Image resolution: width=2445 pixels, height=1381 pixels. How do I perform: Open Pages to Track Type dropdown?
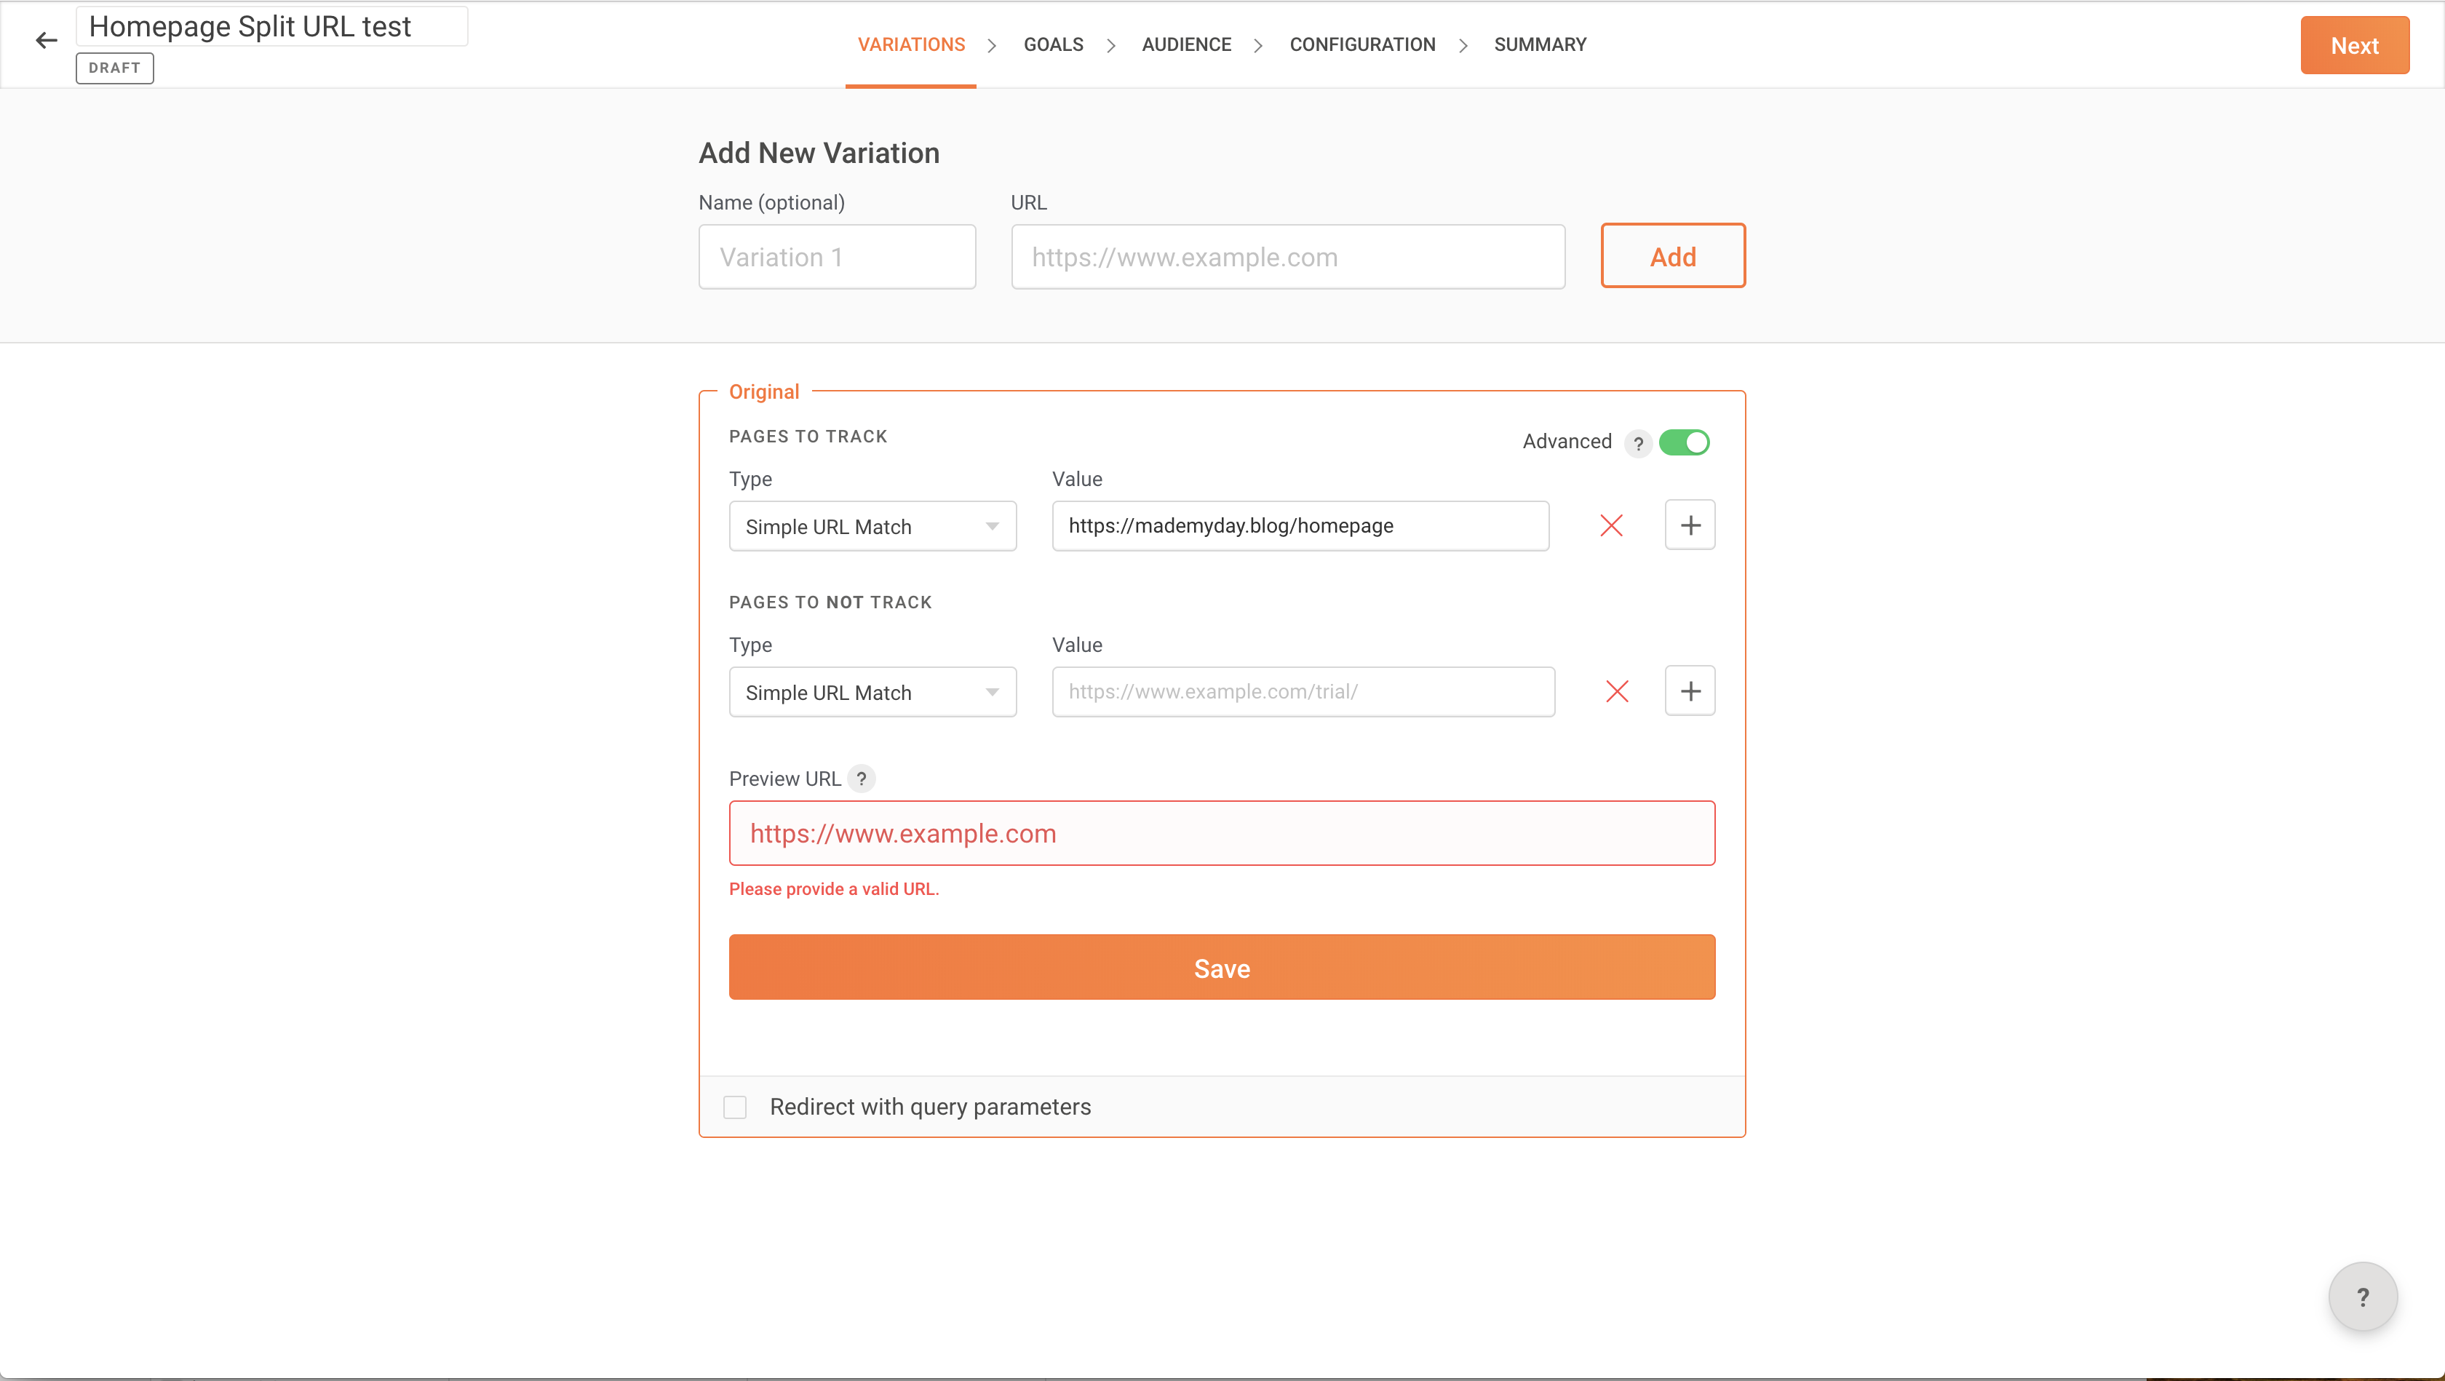(x=871, y=527)
